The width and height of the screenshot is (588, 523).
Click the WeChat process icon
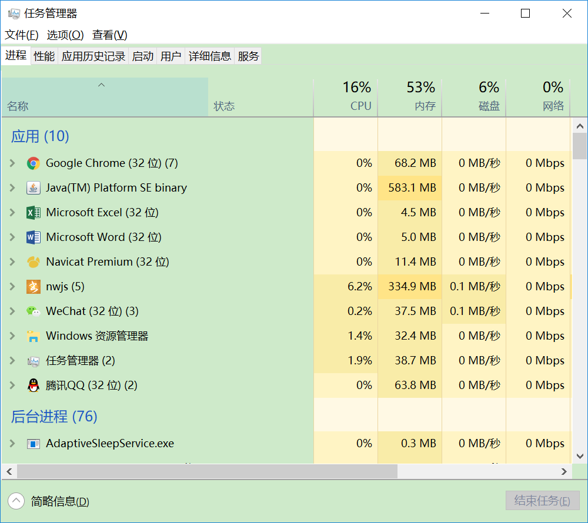34,311
